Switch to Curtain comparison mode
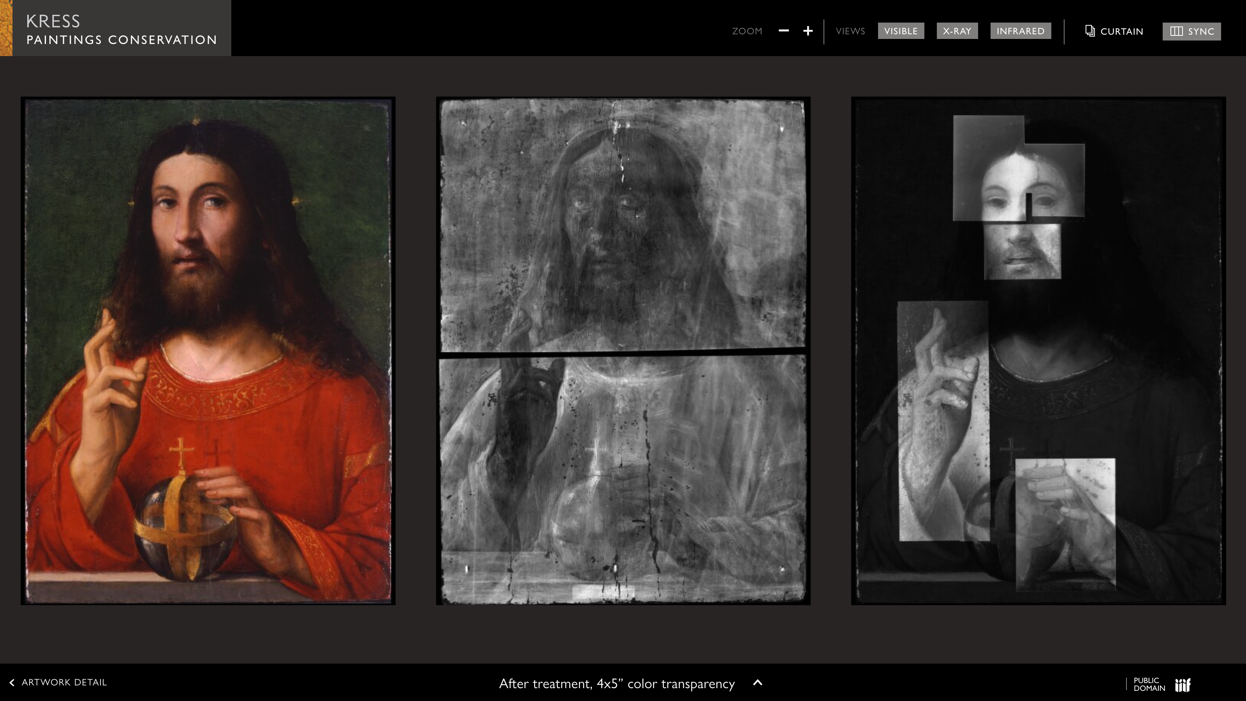This screenshot has width=1246, height=701. point(1121,32)
